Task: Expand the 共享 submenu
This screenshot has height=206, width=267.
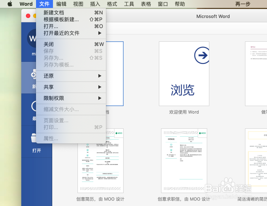Action: point(71,87)
